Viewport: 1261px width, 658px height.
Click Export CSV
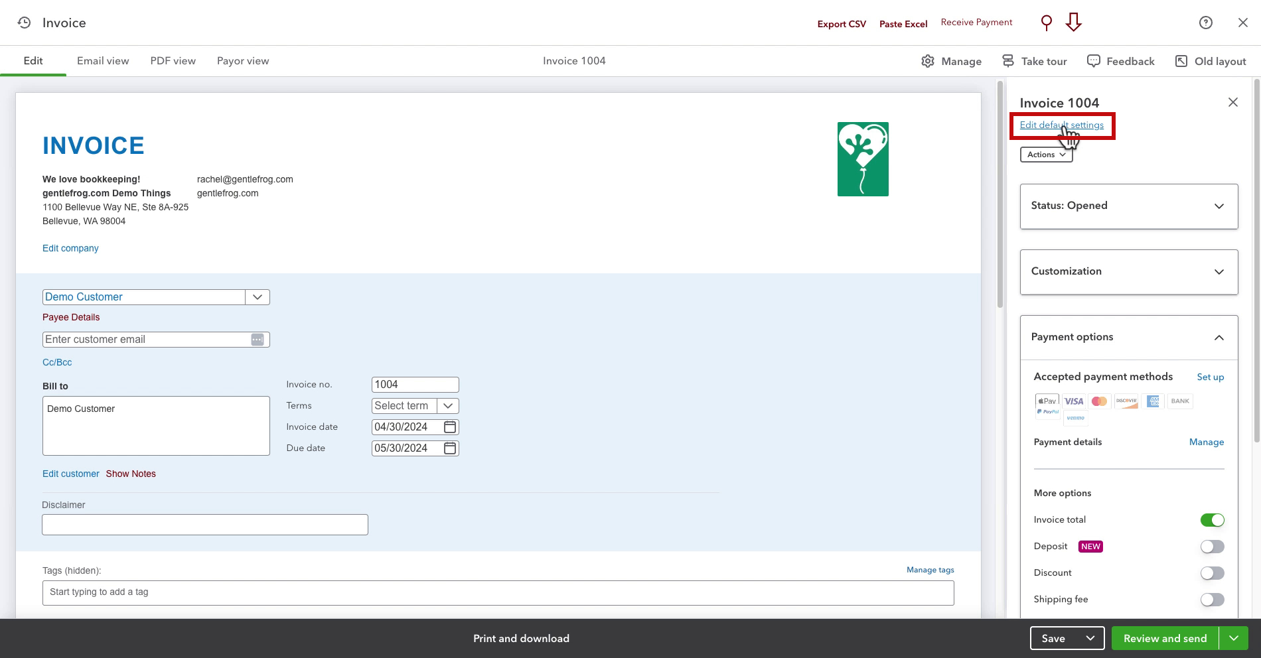pyautogui.click(x=842, y=24)
